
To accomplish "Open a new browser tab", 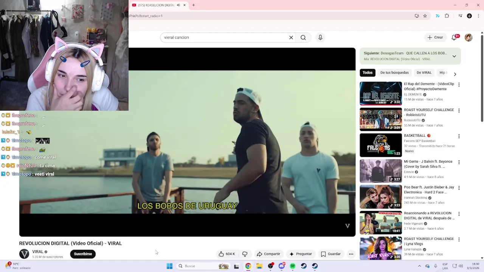I will pyautogui.click(x=193, y=5).
